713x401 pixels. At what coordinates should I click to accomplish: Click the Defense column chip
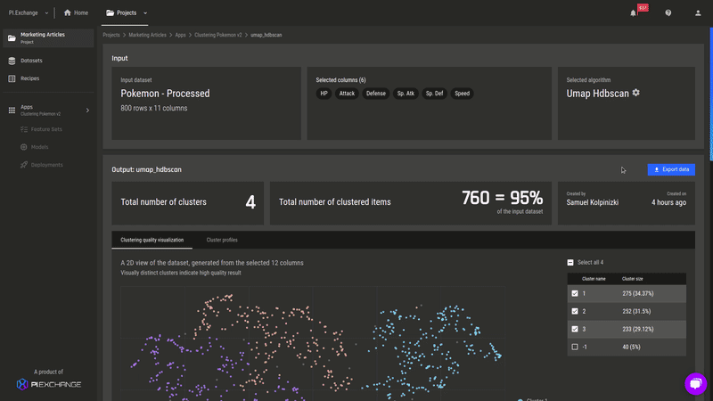click(x=376, y=94)
